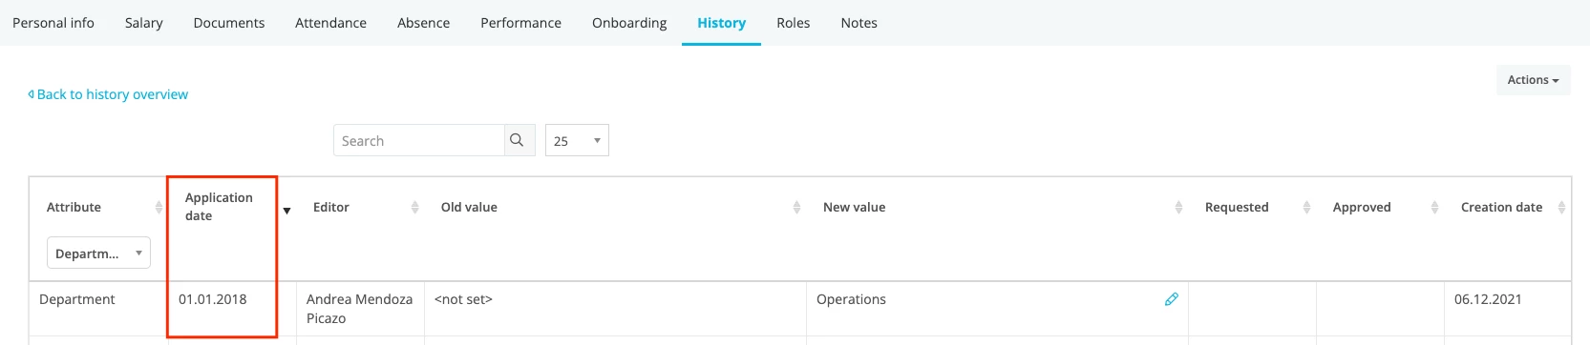Sort by Requested column arrows

1306,207
